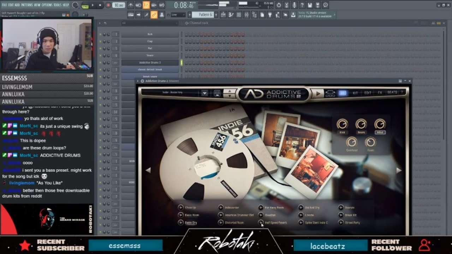
Task: Open the BEATS tab in Addictive Drums
Action: tap(392, 92)
